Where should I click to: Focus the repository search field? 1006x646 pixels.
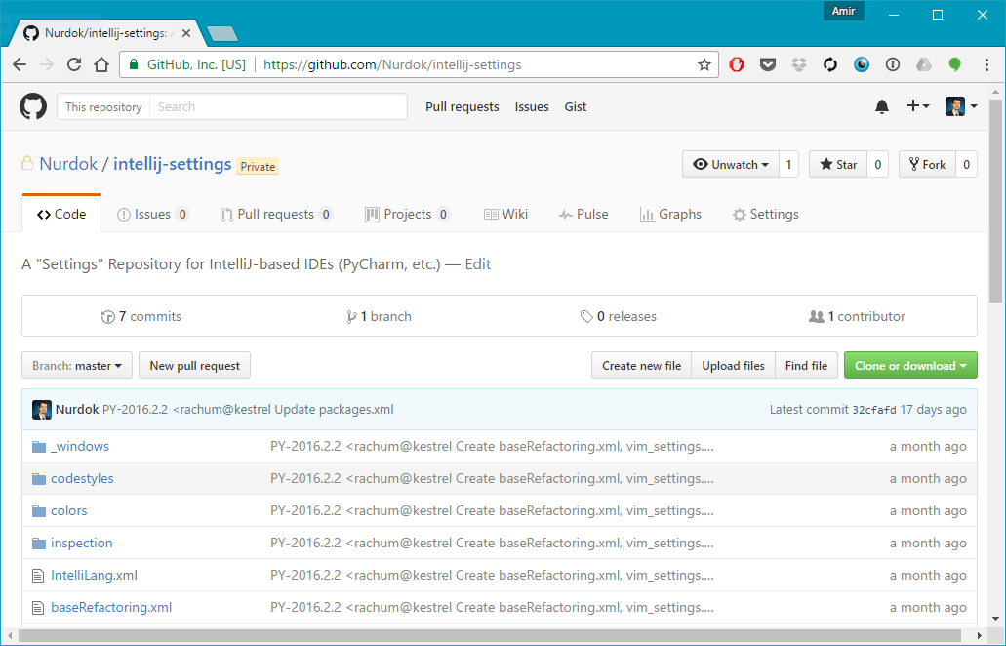click(278, 106)
